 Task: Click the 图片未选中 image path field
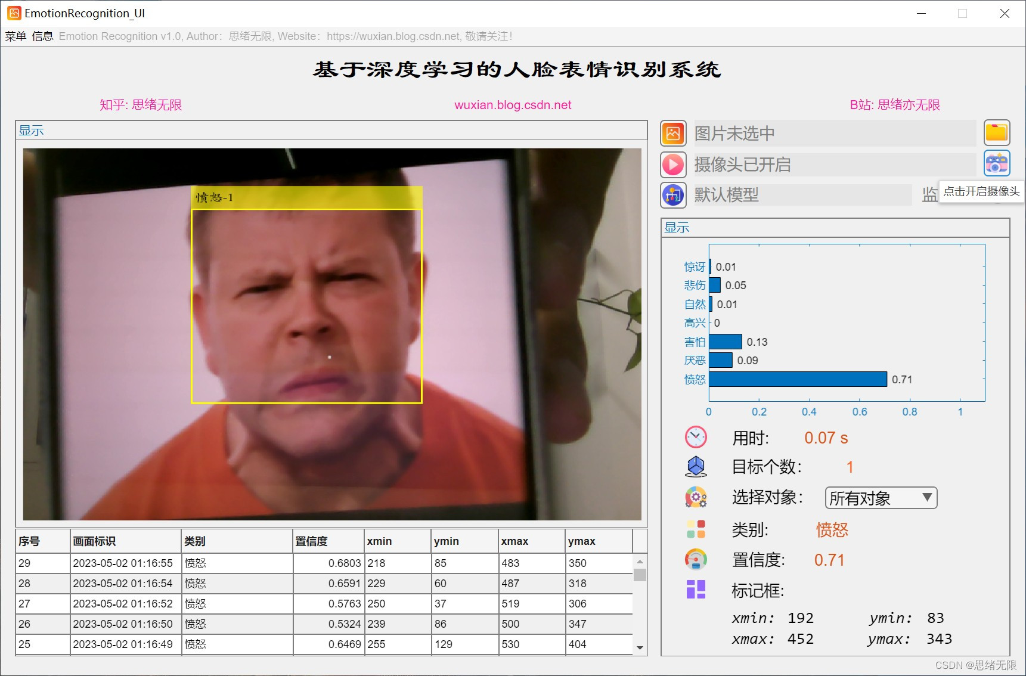(835, 133)
